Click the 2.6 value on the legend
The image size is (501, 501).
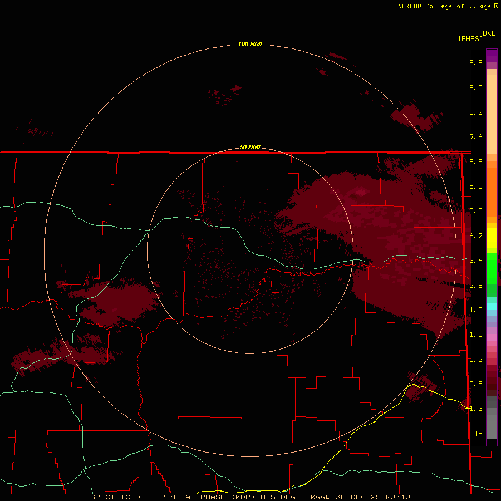point(476,286)
